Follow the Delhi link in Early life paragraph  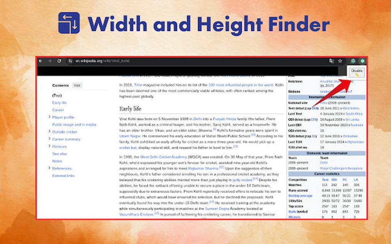197,119
